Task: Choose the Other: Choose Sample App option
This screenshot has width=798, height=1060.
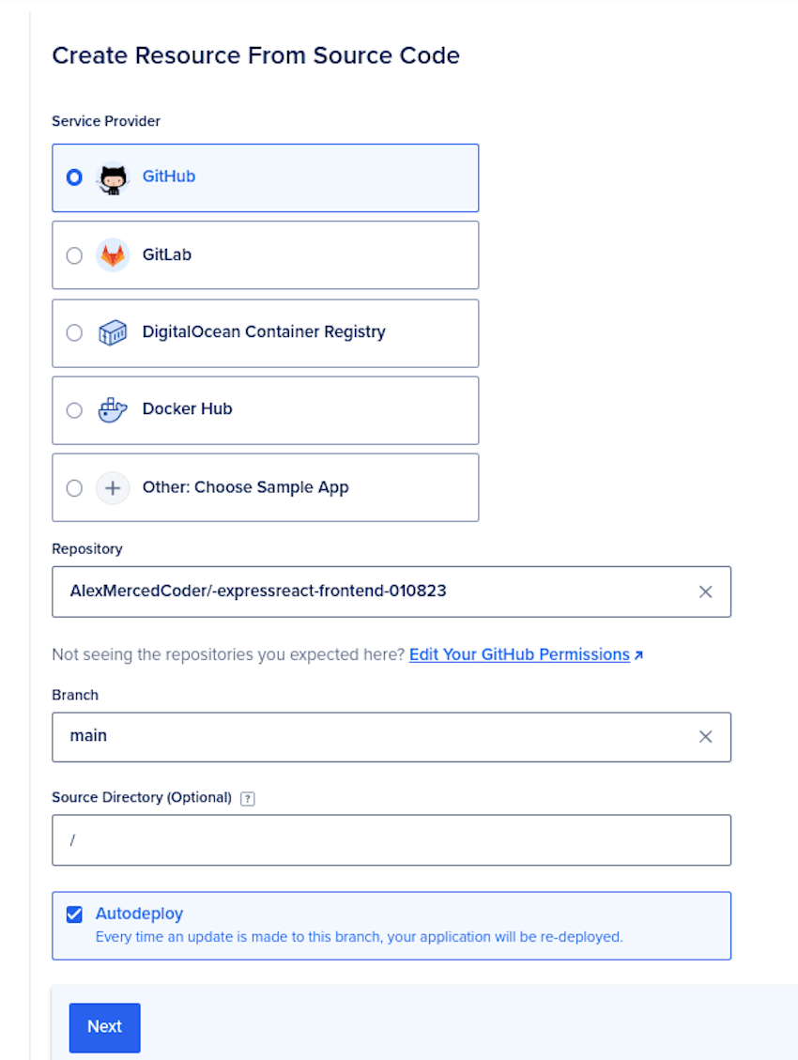Action: (74, 487)
